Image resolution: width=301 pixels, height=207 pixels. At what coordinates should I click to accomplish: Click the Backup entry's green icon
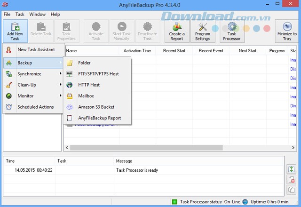(x=9, y=63)
